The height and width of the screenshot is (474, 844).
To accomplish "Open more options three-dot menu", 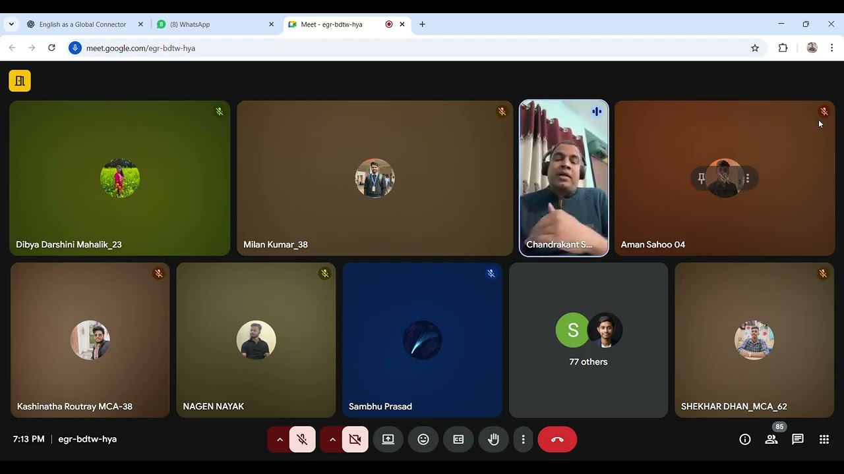I will pyautogui.click(x=524, y=439).
